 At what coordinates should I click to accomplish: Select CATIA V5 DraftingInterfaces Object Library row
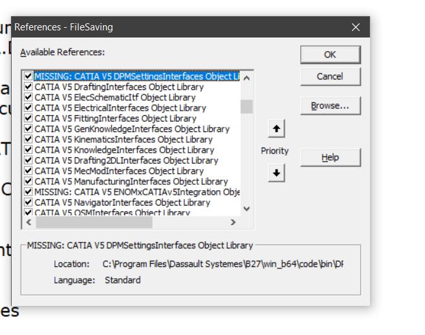(119, 87)
